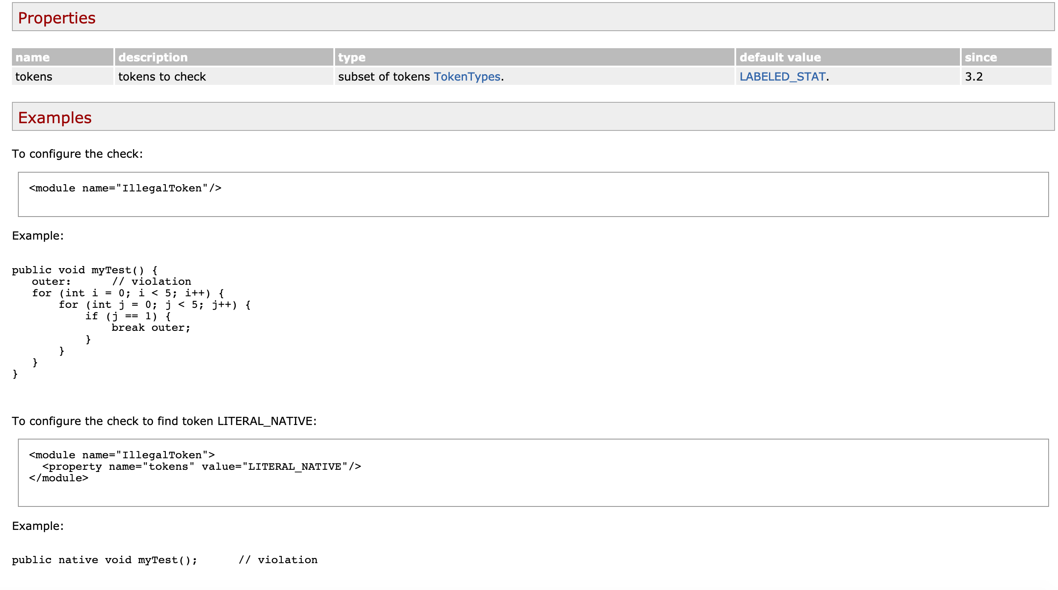The image size is (1058, 590).
Task: Click the 'public native void myTest();' line
Action: pyautogui.click(x=104, y=560)
